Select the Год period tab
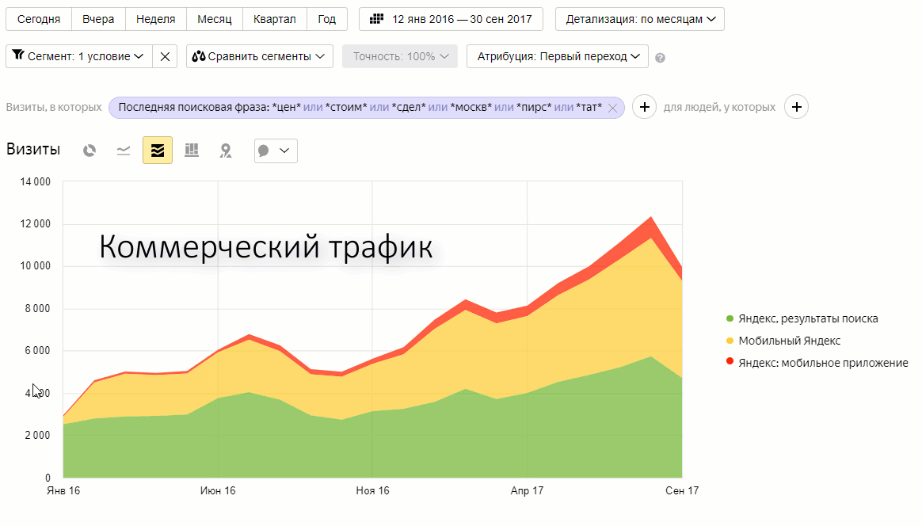The height and width of the screenshot is (526, 922). click(327, 19)
